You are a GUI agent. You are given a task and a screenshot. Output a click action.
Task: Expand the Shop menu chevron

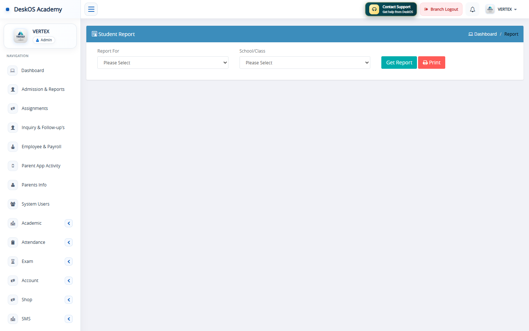coord(69,300)
